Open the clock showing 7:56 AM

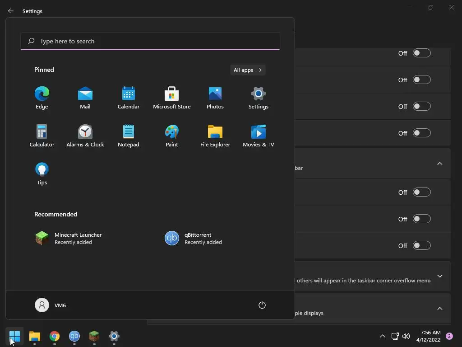[x=429, y=336]
